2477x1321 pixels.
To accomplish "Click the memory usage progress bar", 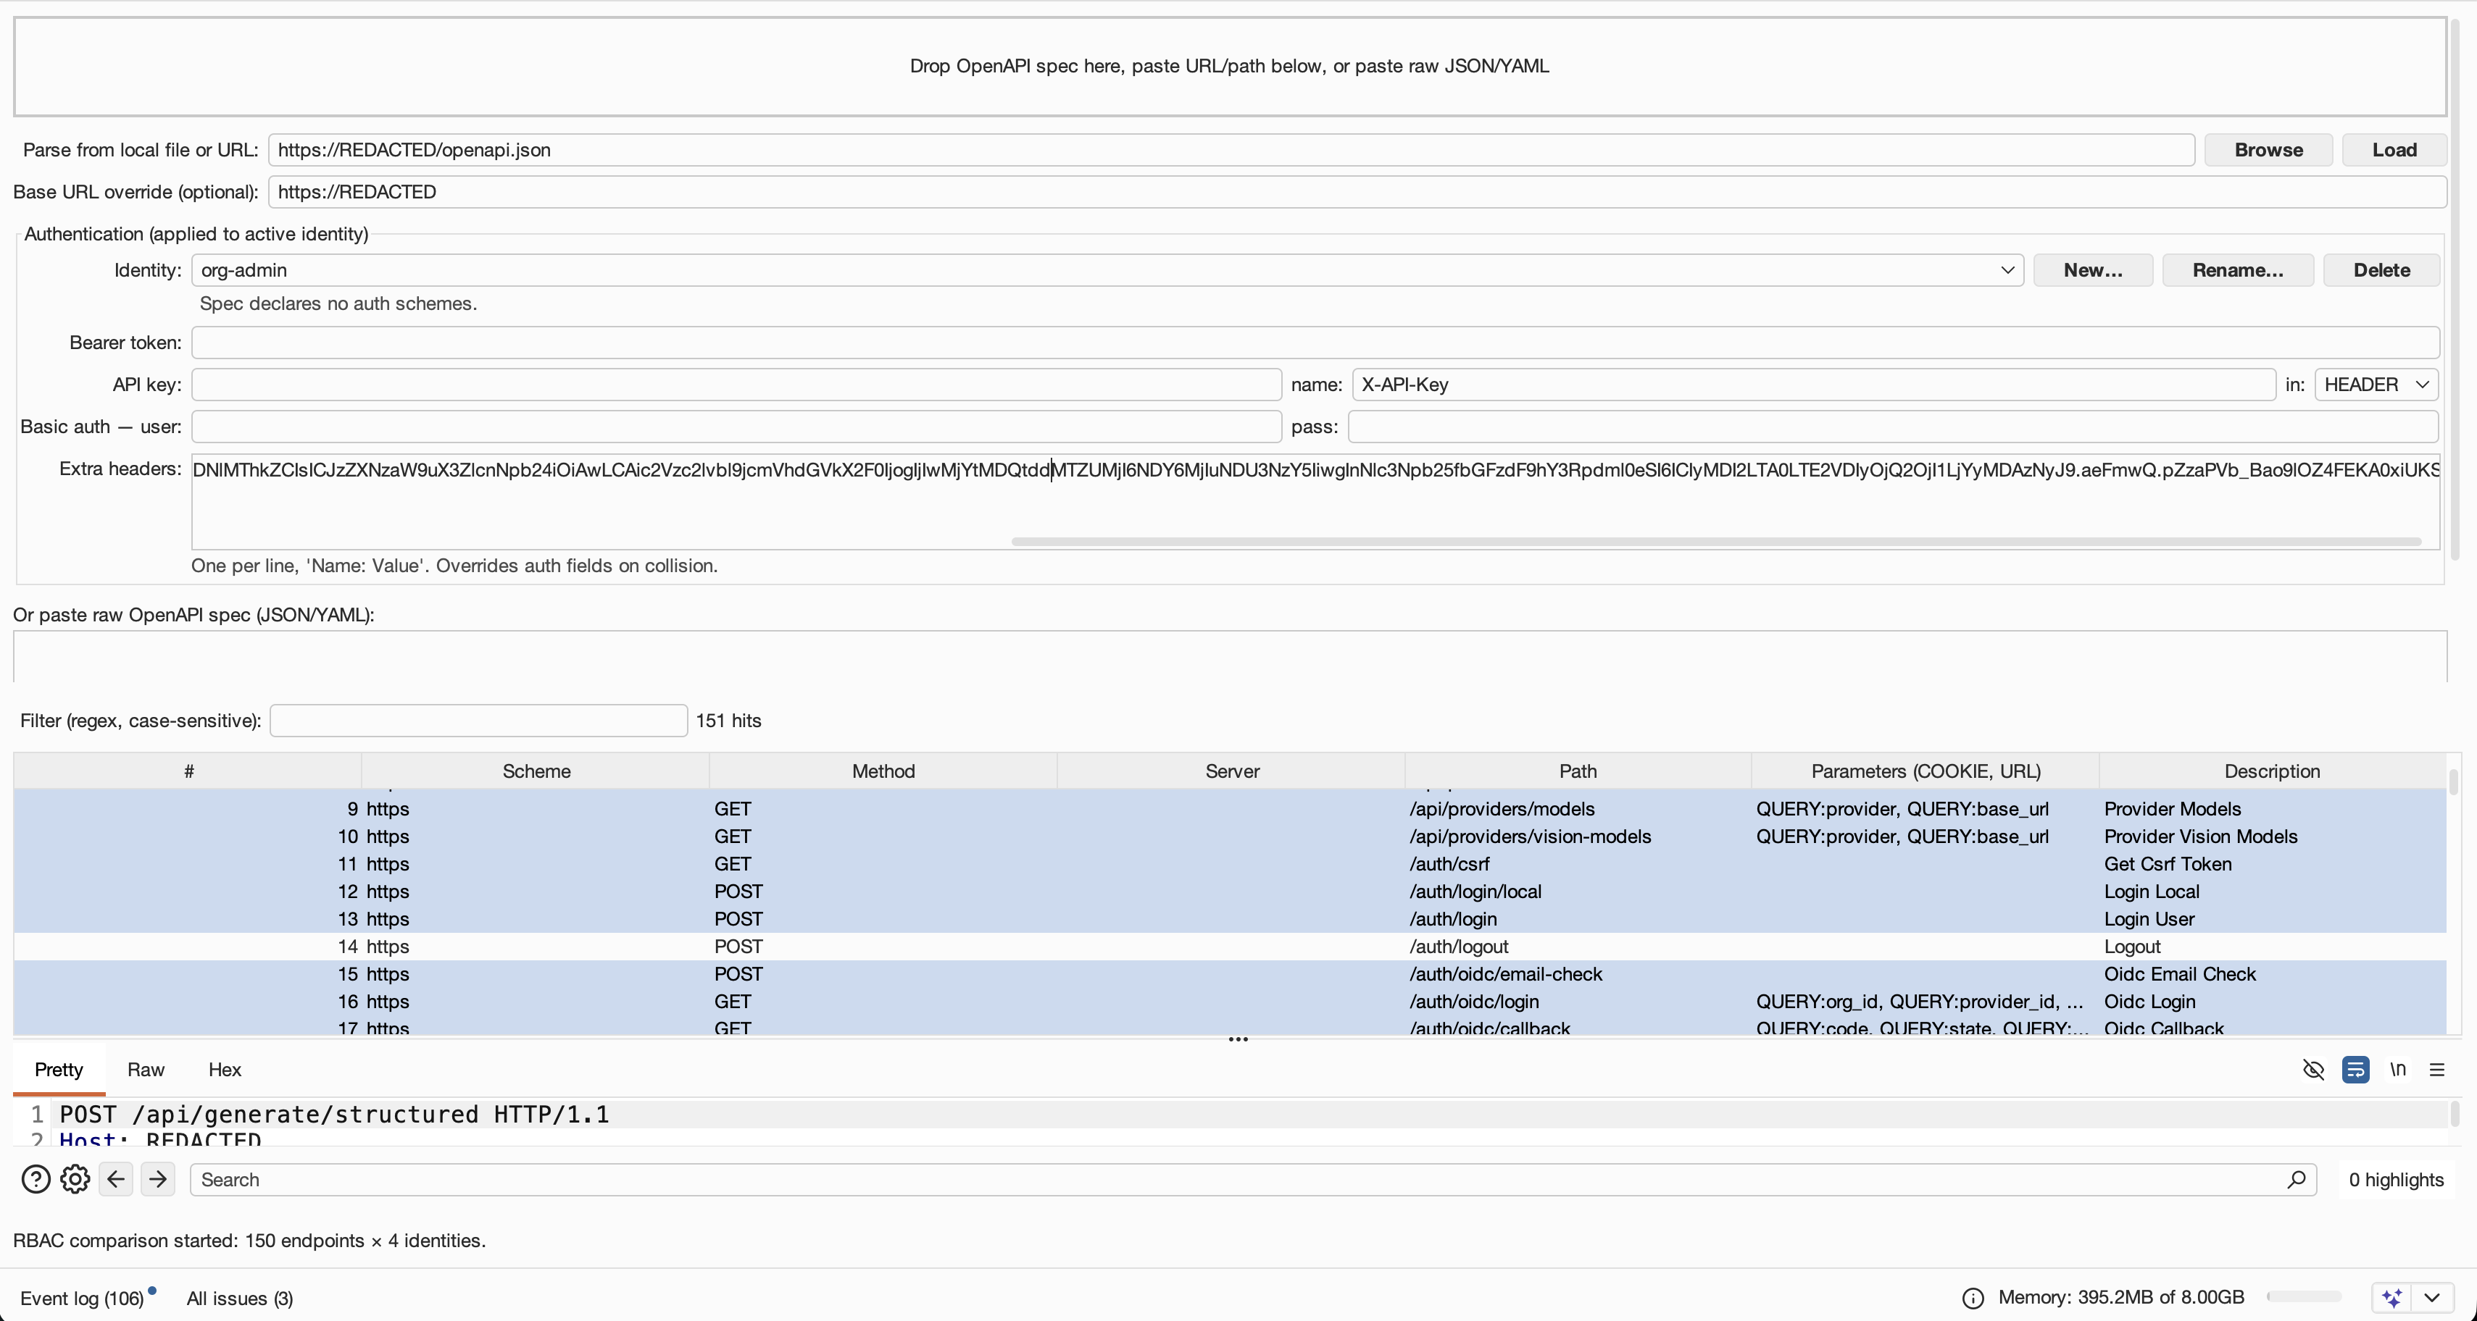I will 2304,1297.
